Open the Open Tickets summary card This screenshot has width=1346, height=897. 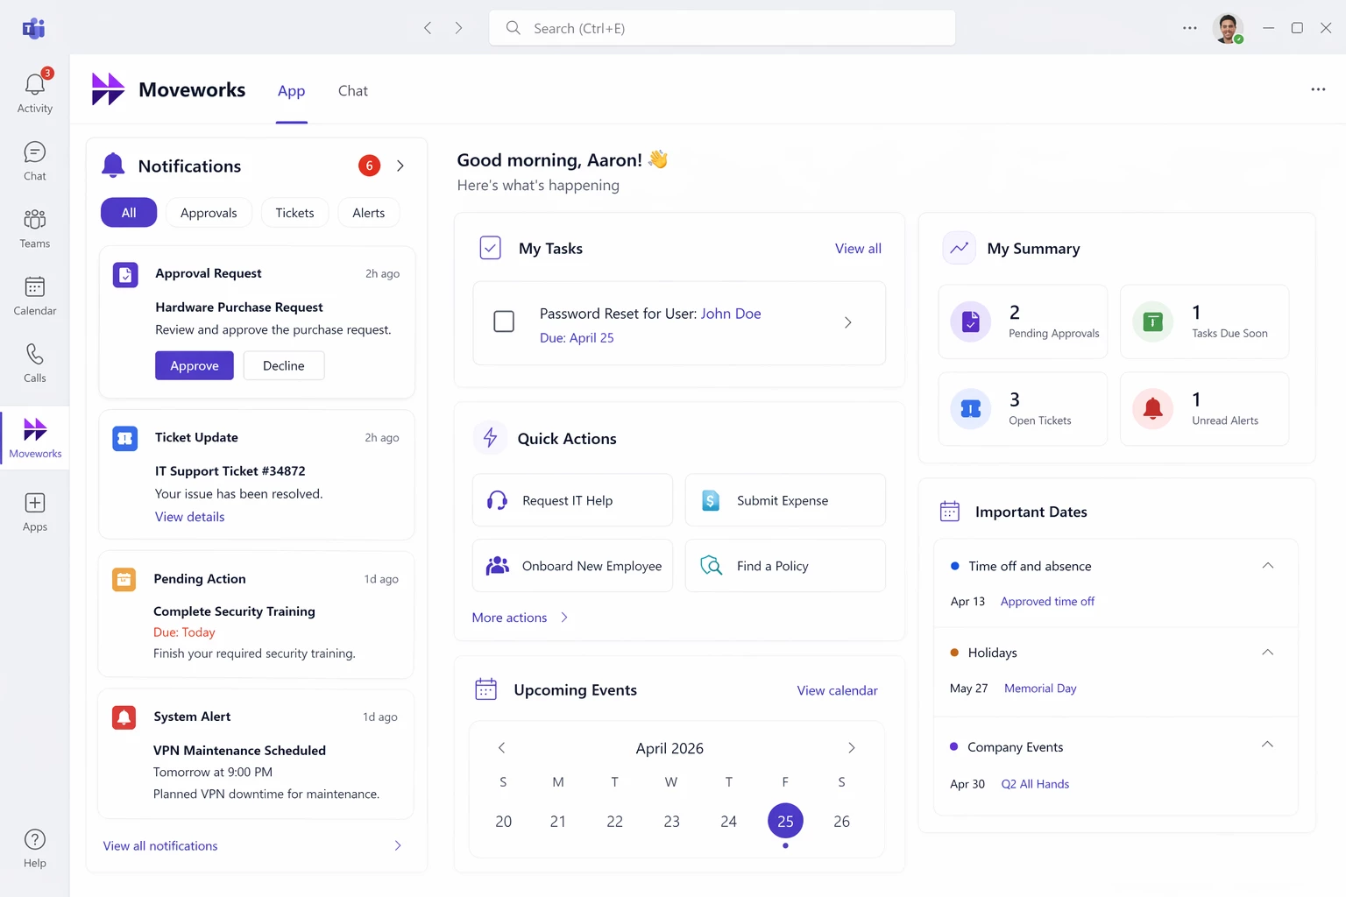pyautogui.click(x=1023, y=409)
